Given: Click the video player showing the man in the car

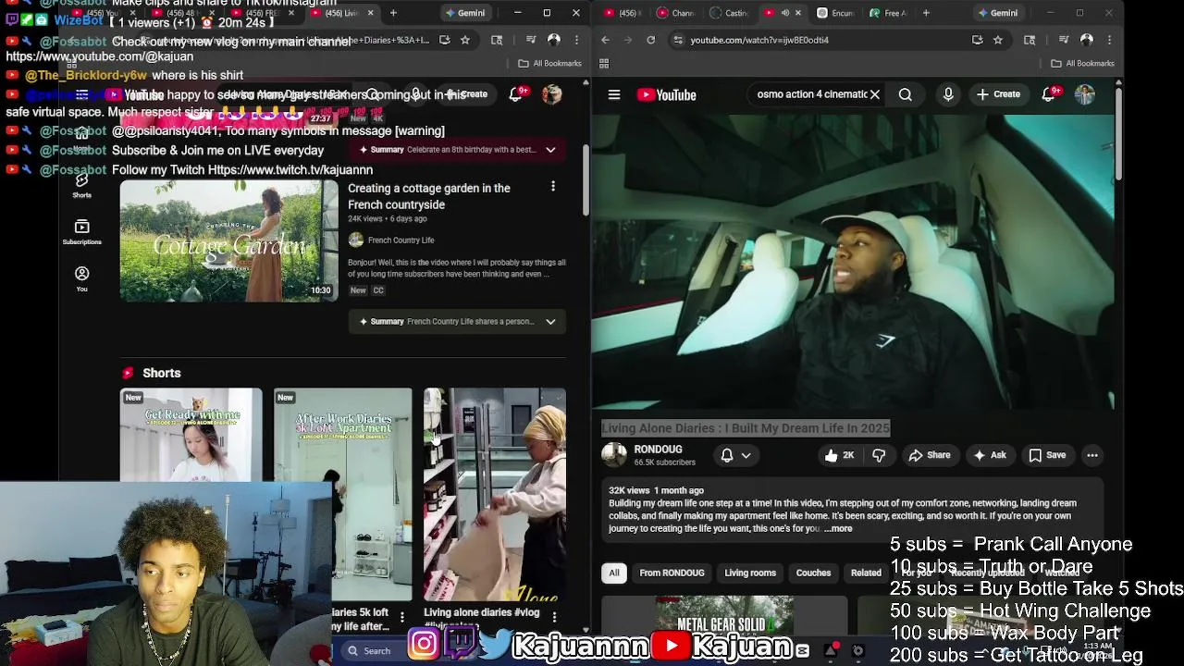Looking at the screenshot, I should point(853,262).
